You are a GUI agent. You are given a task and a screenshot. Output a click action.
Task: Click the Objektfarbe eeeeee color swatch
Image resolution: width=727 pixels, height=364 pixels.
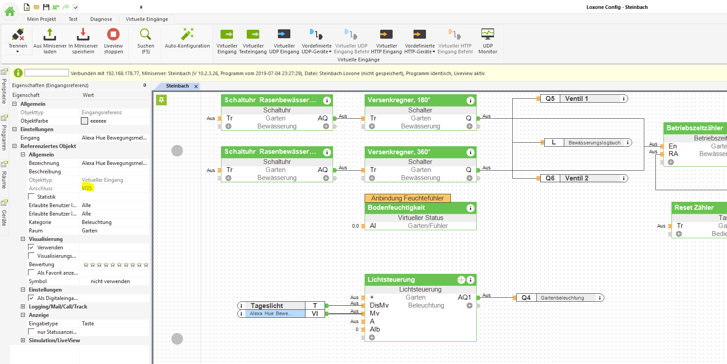coord(84,121)
